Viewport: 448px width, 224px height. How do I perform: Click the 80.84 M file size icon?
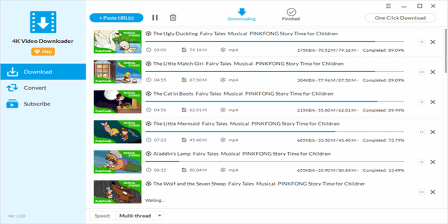[184, 170]
